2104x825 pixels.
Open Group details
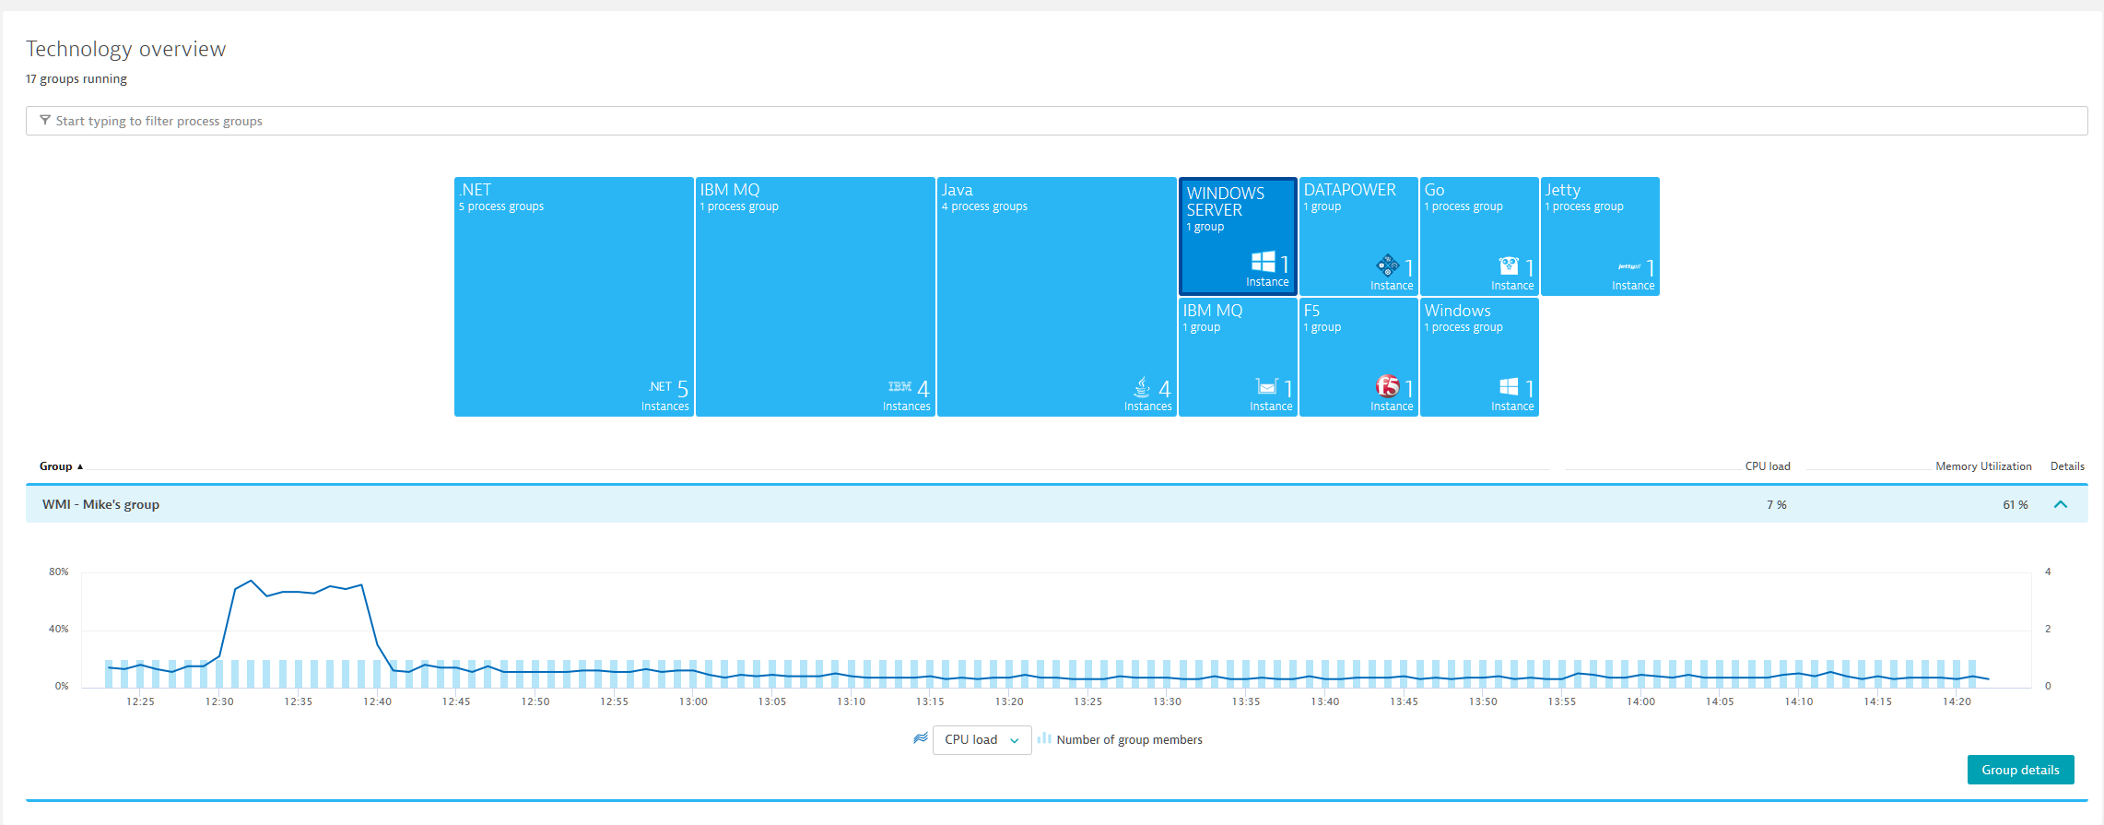2020,770
